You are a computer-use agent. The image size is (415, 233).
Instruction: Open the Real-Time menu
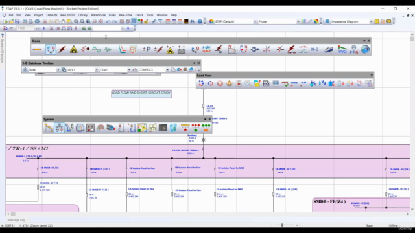point(125,15)
